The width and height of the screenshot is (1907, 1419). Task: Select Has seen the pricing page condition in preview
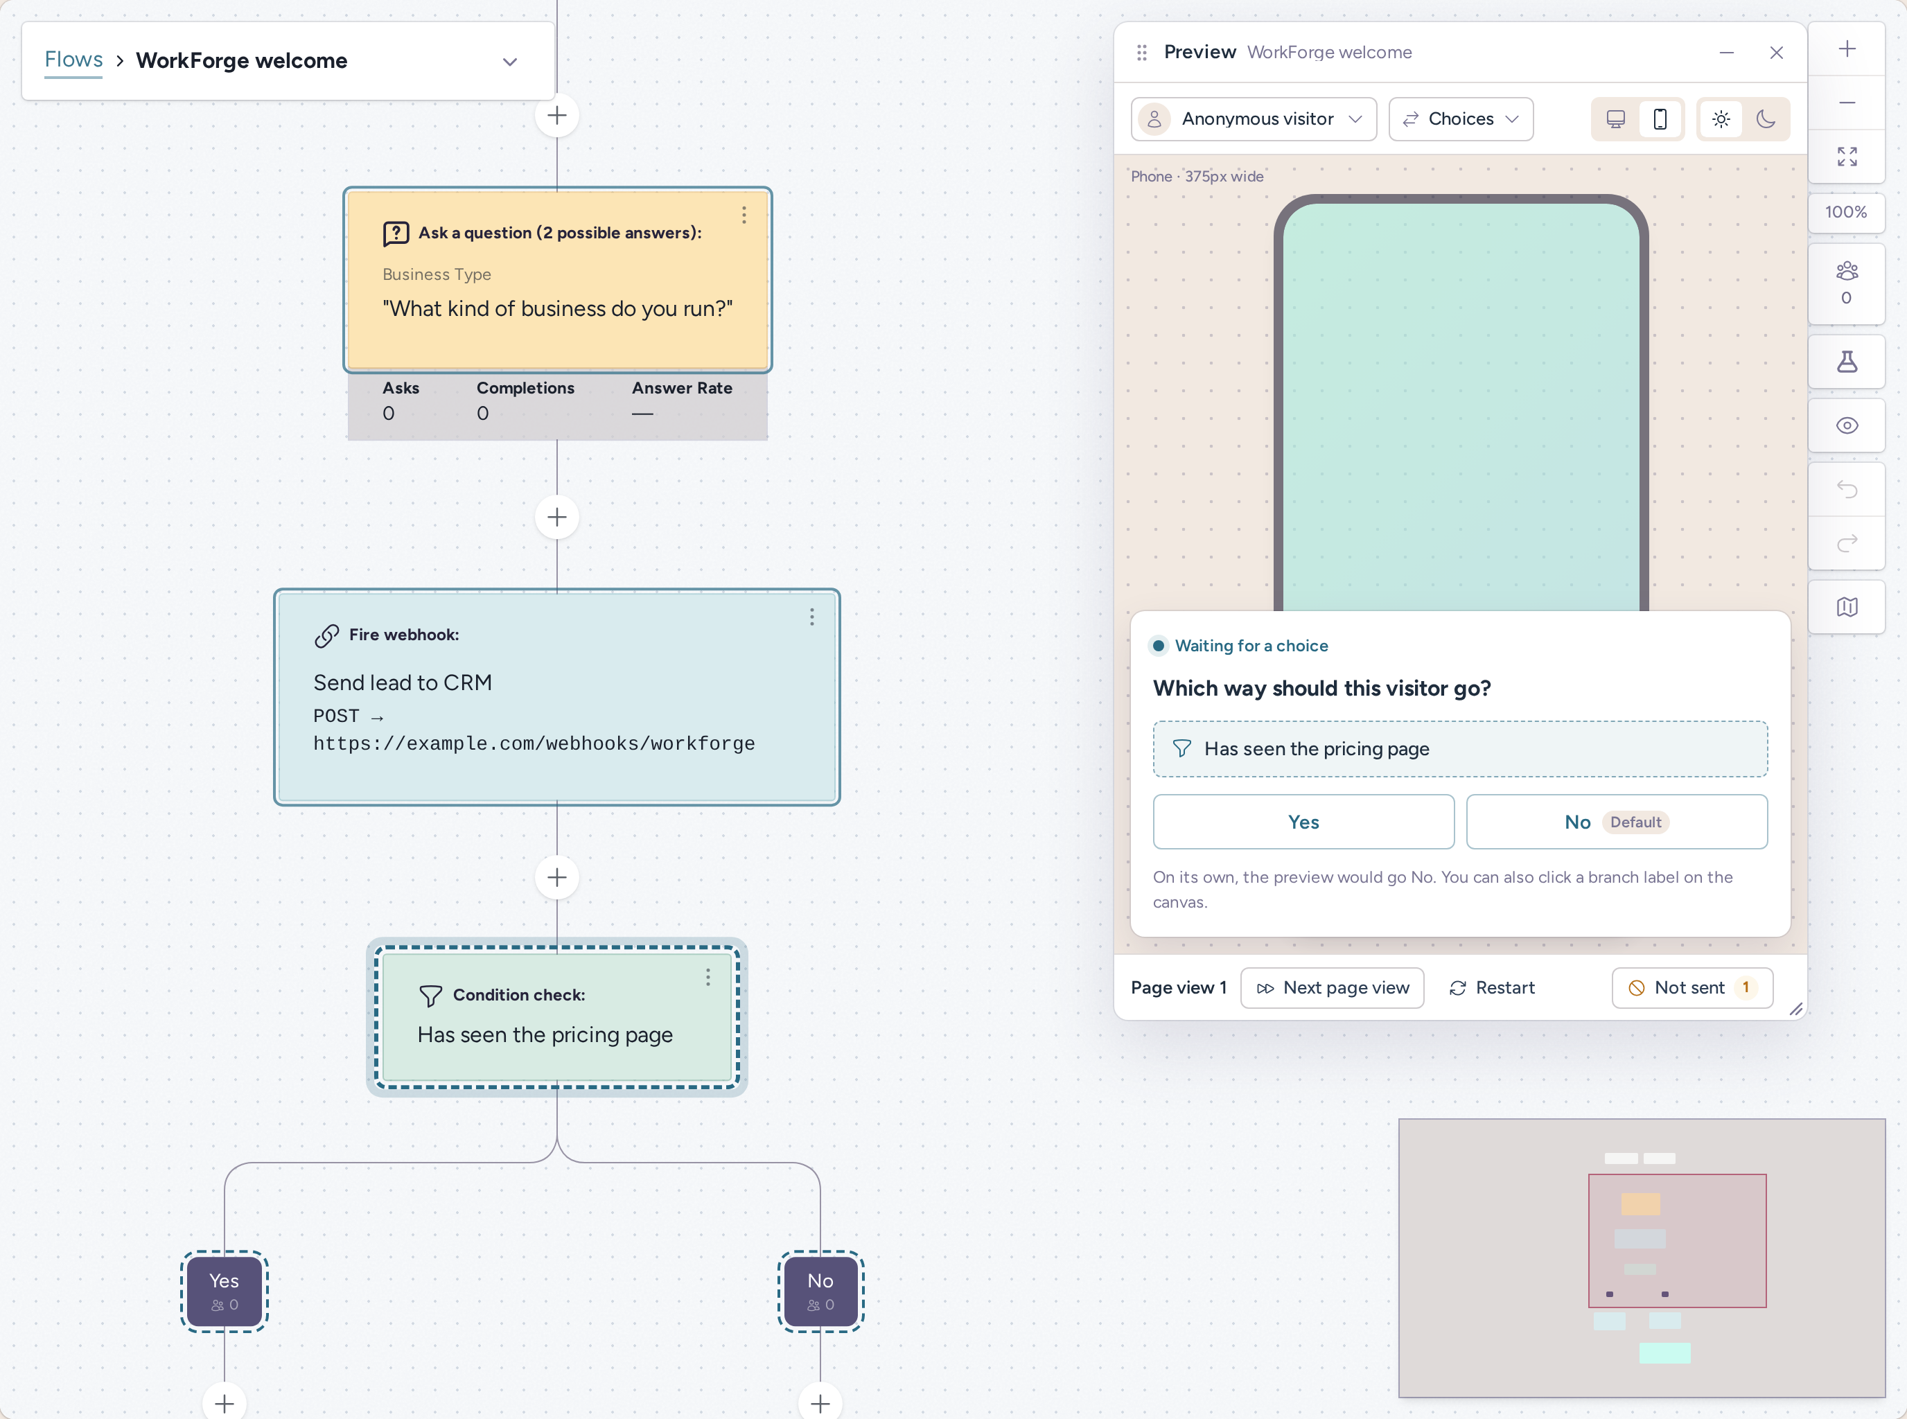(1460, 749)
